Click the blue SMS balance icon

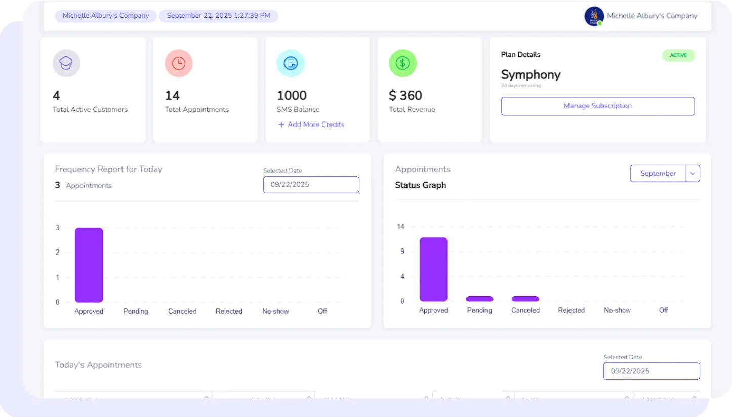291,63
